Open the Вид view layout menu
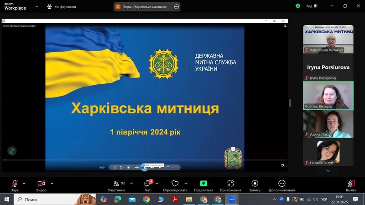 tap(312, 6)
